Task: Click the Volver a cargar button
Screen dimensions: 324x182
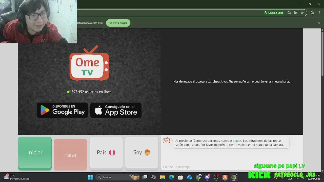Action: pos(118,23)
